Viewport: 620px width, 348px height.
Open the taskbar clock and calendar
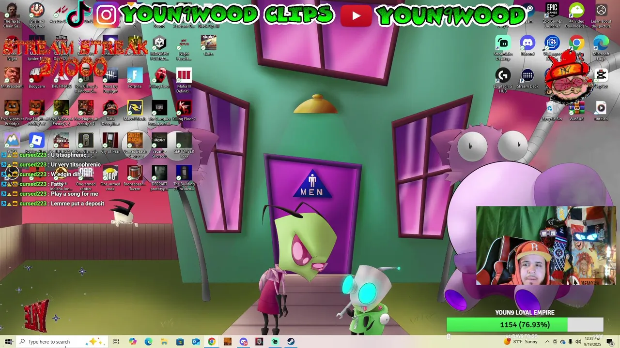(593, 341)
